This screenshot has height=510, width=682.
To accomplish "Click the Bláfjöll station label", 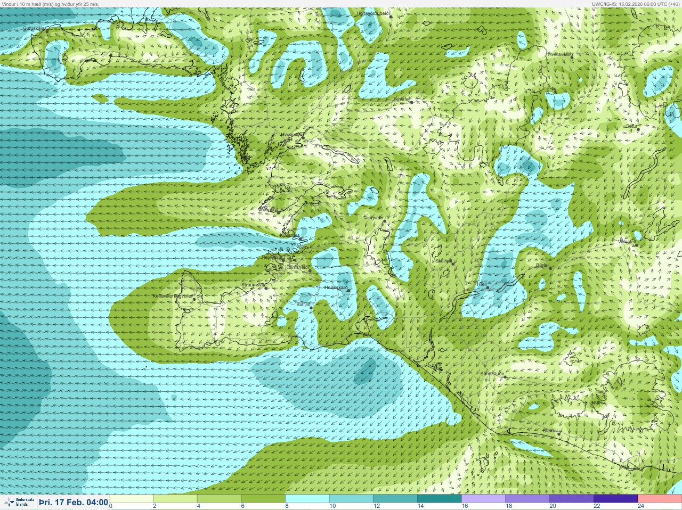I will click(303, 304).
